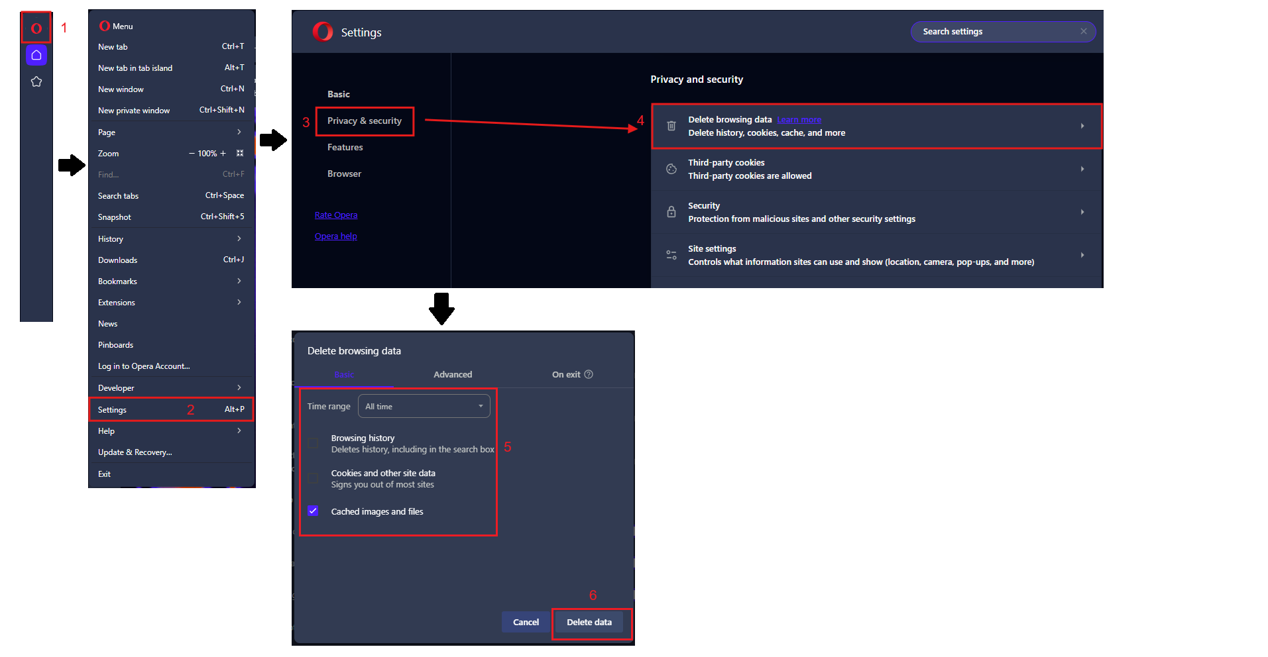
Task: Click the fullscreen icon in the Zoom row
Action: (240, 153)
